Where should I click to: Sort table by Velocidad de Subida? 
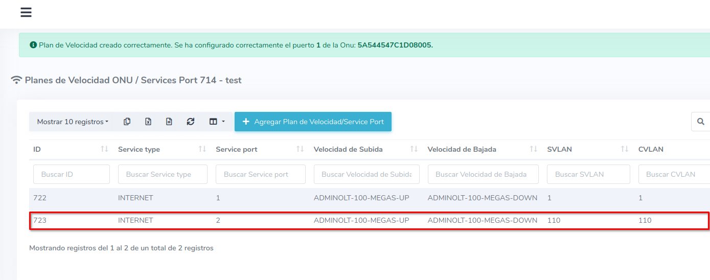tap(414, 149)
